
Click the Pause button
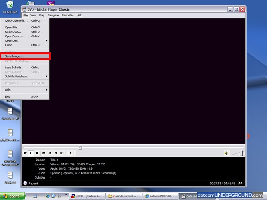(31, 153)
